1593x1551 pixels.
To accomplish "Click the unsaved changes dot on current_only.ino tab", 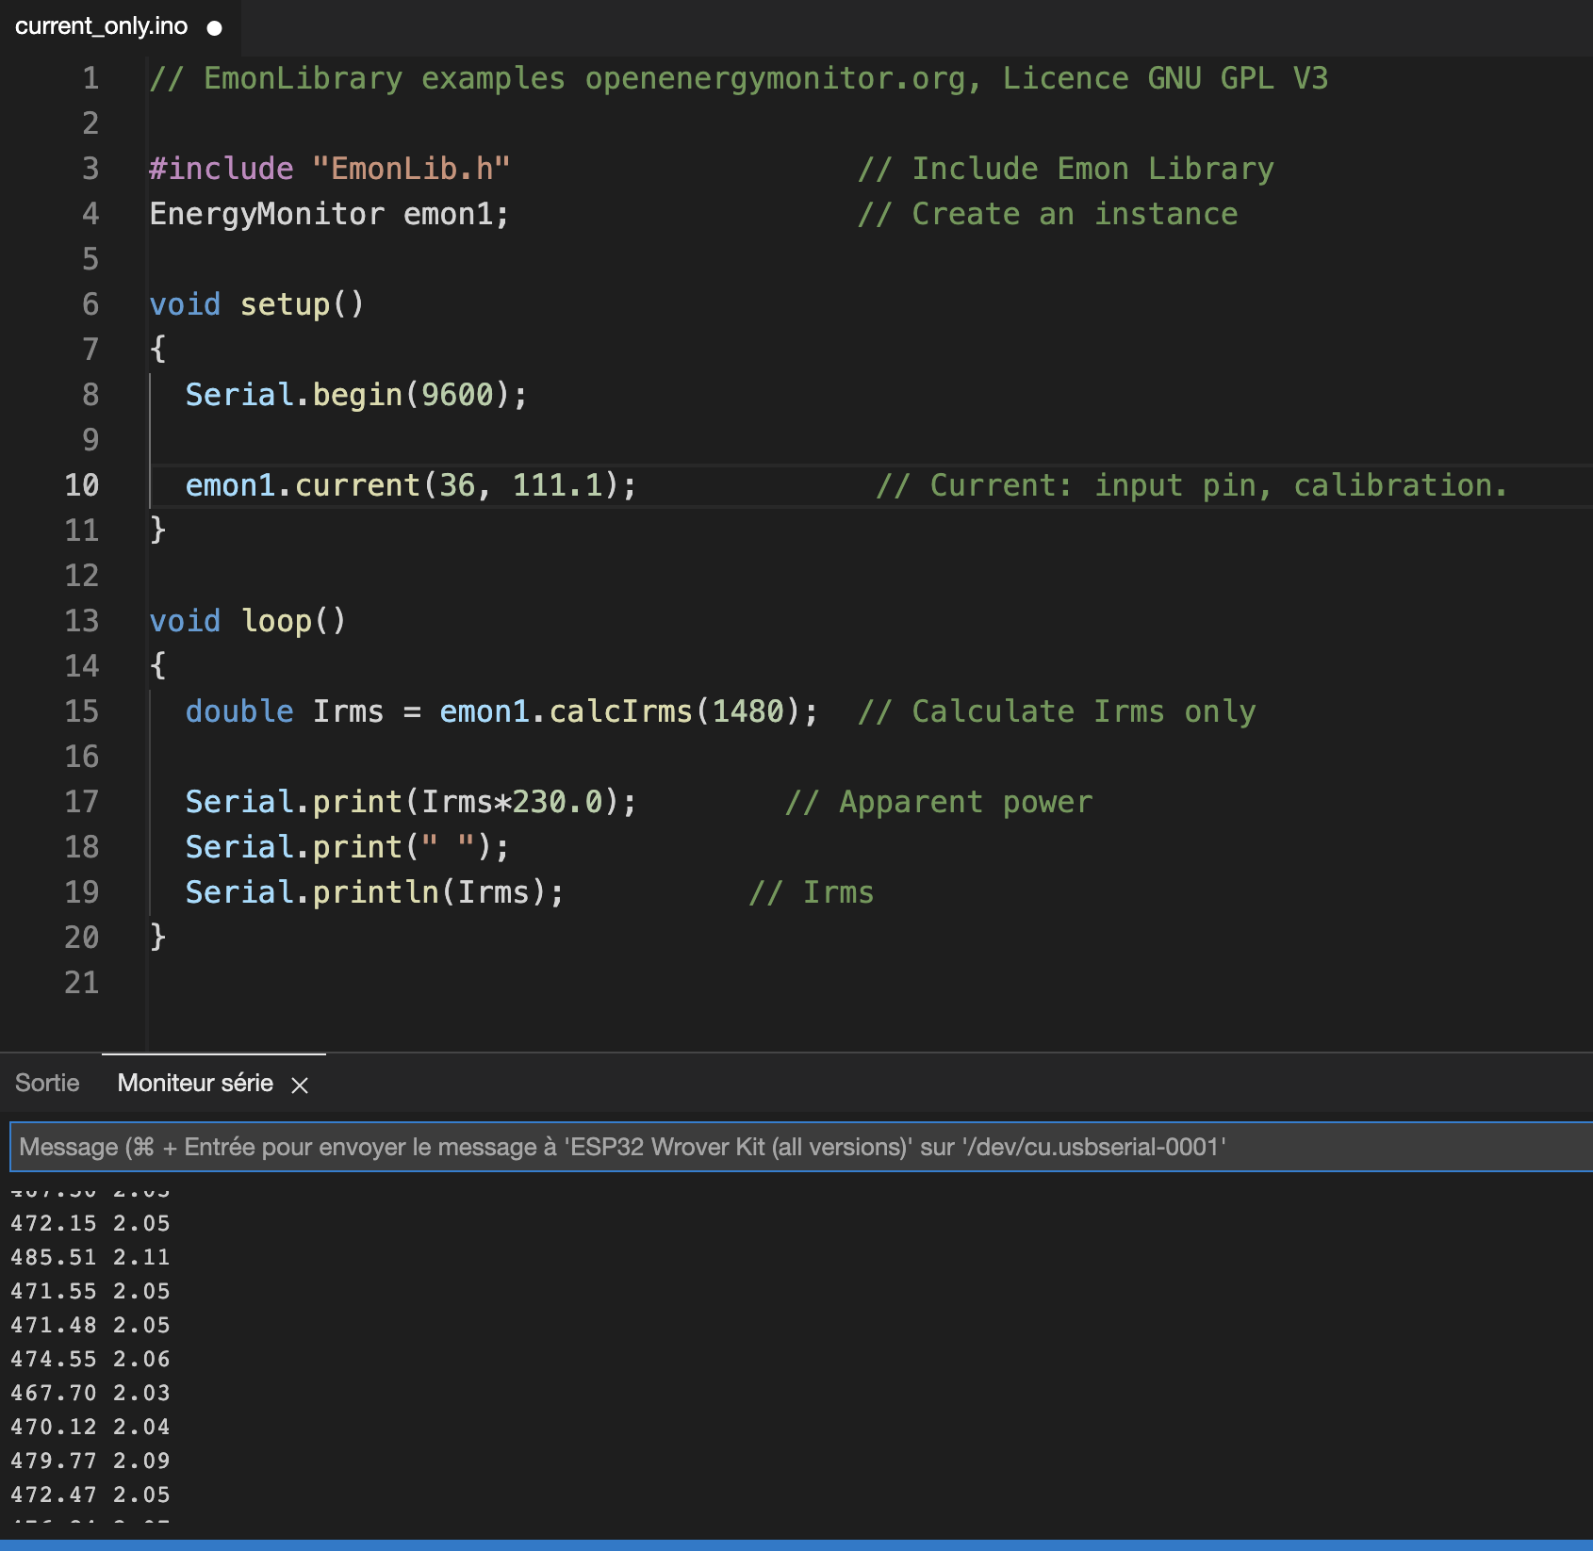I will 212,26.
